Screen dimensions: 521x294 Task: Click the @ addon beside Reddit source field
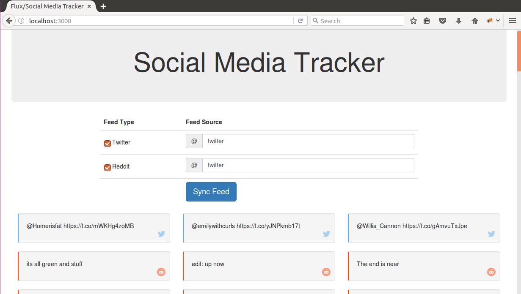(194, 165)
